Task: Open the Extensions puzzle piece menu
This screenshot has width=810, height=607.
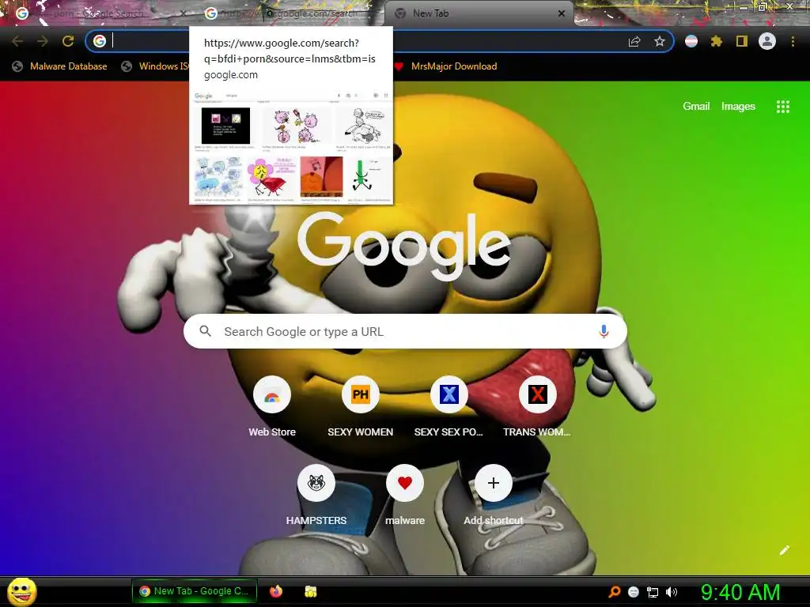Action: pyautogui.click(x=717, y=41)
